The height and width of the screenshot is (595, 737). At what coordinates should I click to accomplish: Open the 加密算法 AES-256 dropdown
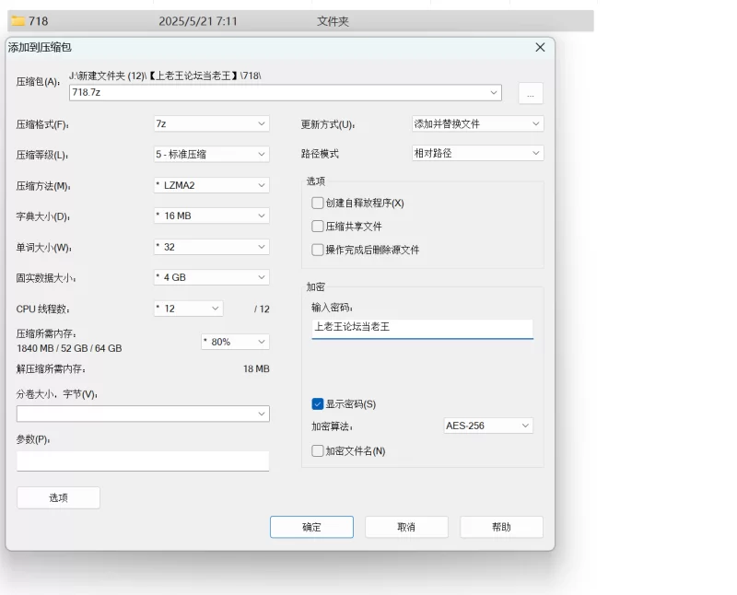488,426
